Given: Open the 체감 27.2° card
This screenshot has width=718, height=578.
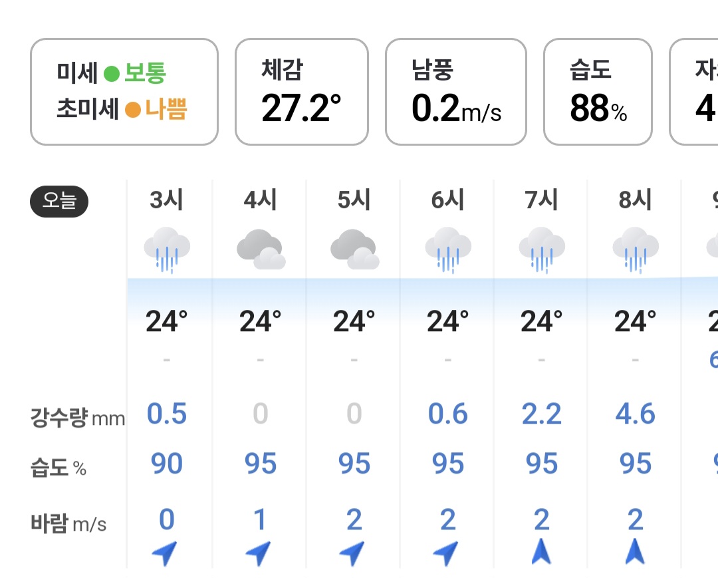Looking at the screenshot, I should [302, 92].
